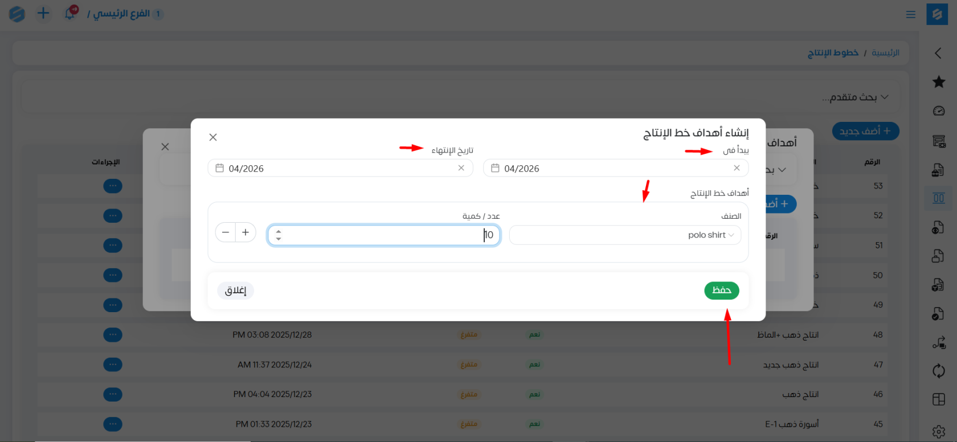Increase quantity with spinner up arrow
The width and height of the screenshot is (957, 442).
tap(279, 231)
